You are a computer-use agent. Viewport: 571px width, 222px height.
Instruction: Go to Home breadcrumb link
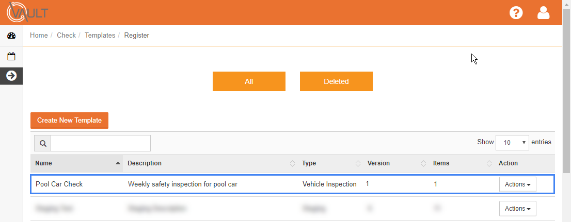[39, 35]
